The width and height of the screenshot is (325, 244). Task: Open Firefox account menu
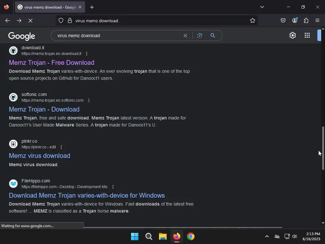point(295,20)
